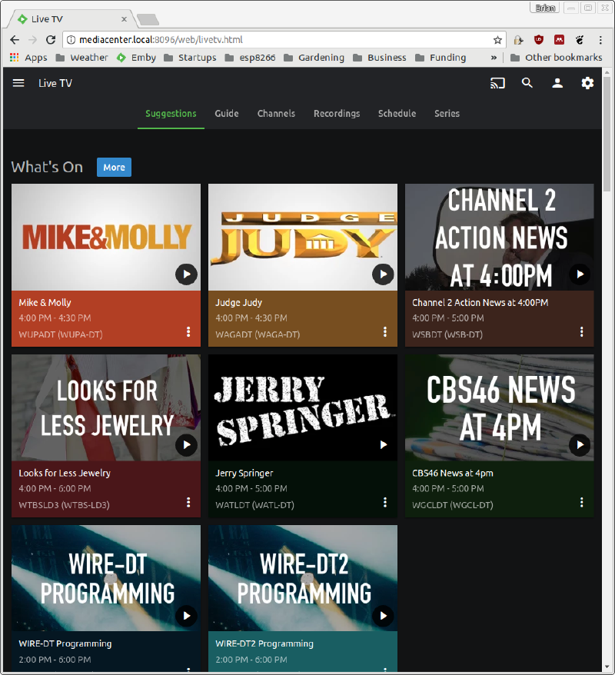Click the WGCLDT (WGCL-DT) channel text
The width and height of the screenshot is (615, 675).
453,505
